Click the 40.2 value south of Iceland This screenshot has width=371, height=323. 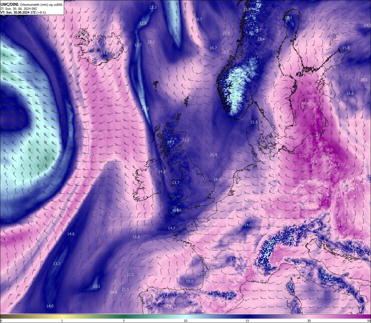(98, 87)
